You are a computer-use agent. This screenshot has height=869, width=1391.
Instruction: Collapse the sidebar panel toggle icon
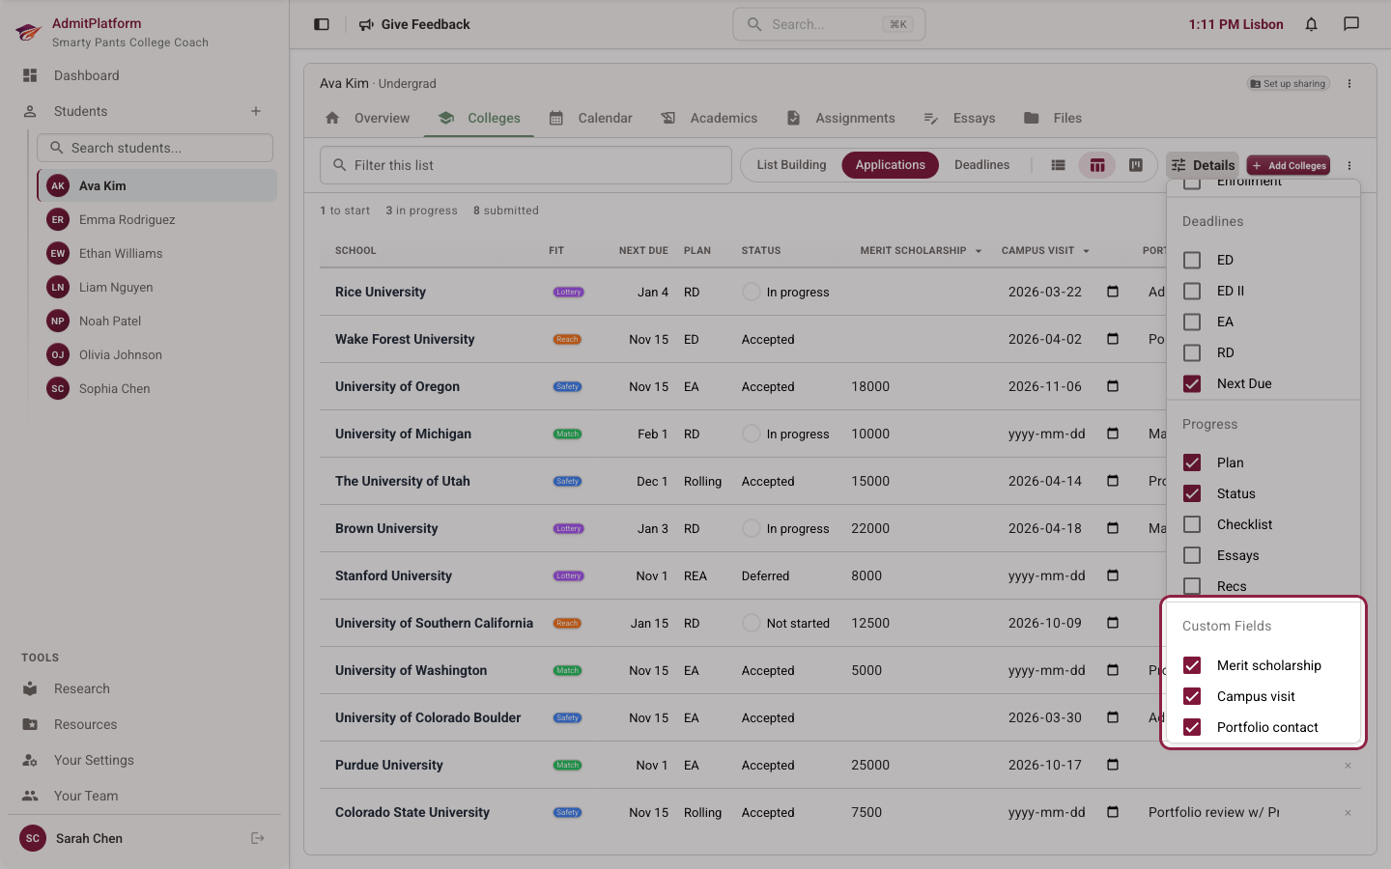(322, 24)
